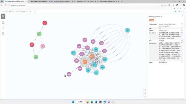Click the orange Recipe label pill
This screenshot has width=186, height=104.
(x=151, y=20)
